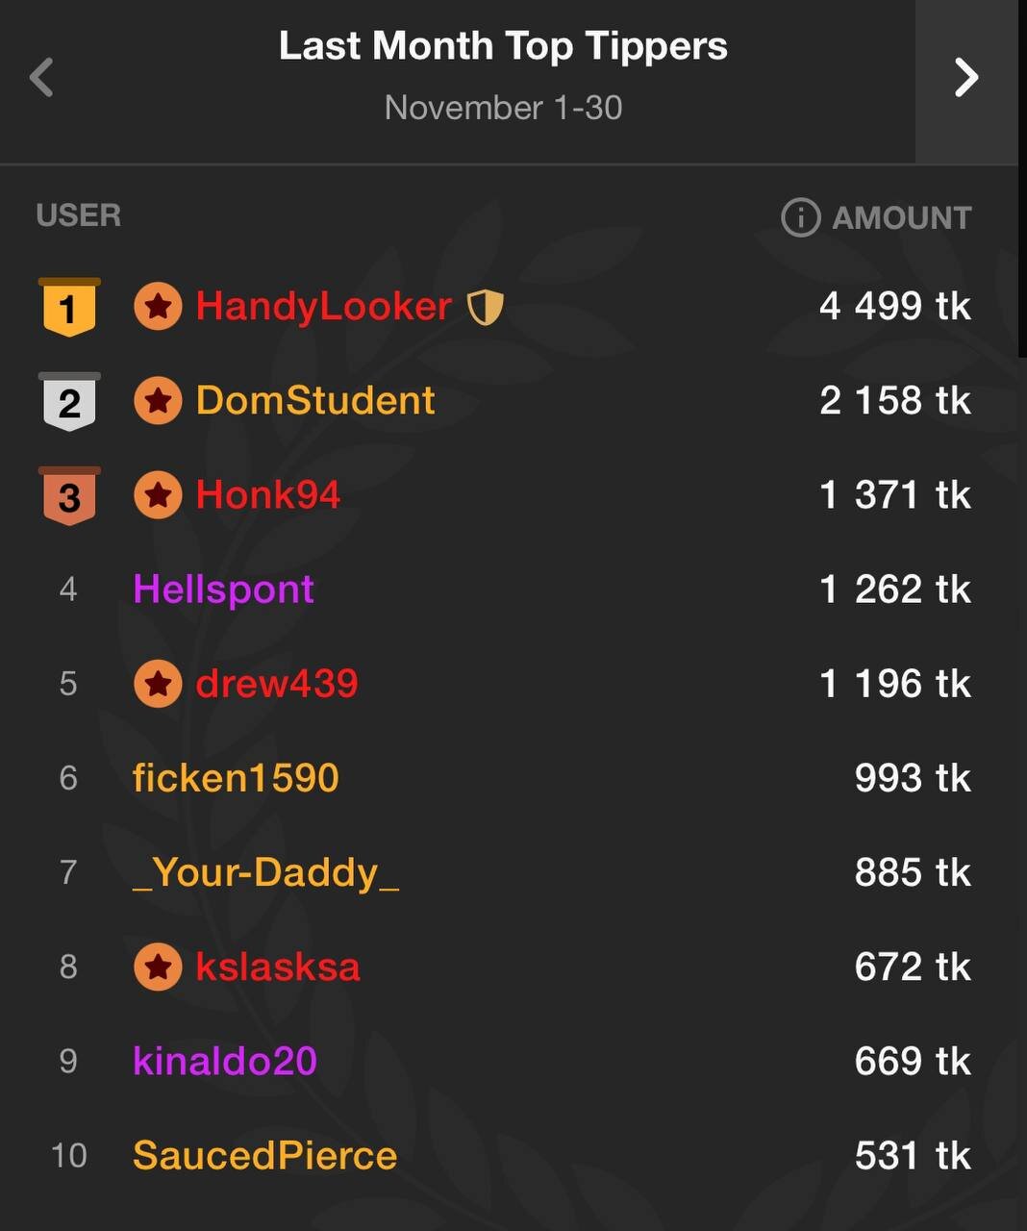Select SaucedPierce username
Screen dimensions: 1027x1231
(264, 1155)
